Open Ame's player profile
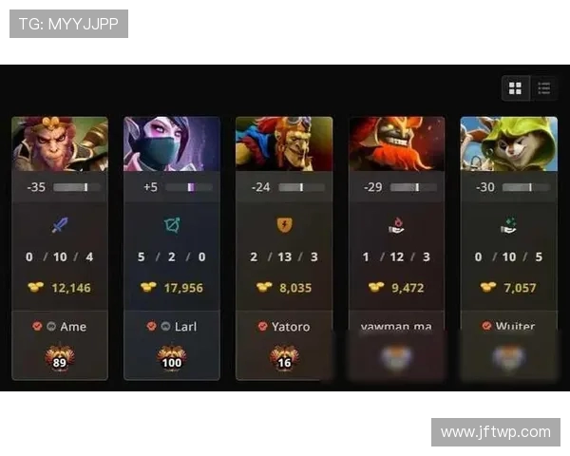Viewport: 570px width, 456px height. coord(73,327)
